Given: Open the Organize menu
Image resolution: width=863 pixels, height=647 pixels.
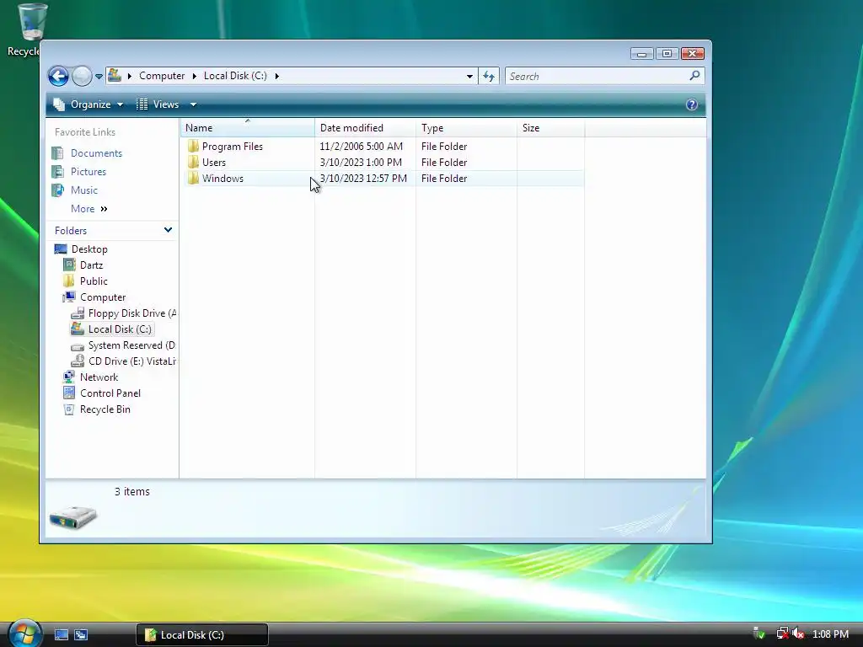Looking at the screenshot, I should pos(88,104).
